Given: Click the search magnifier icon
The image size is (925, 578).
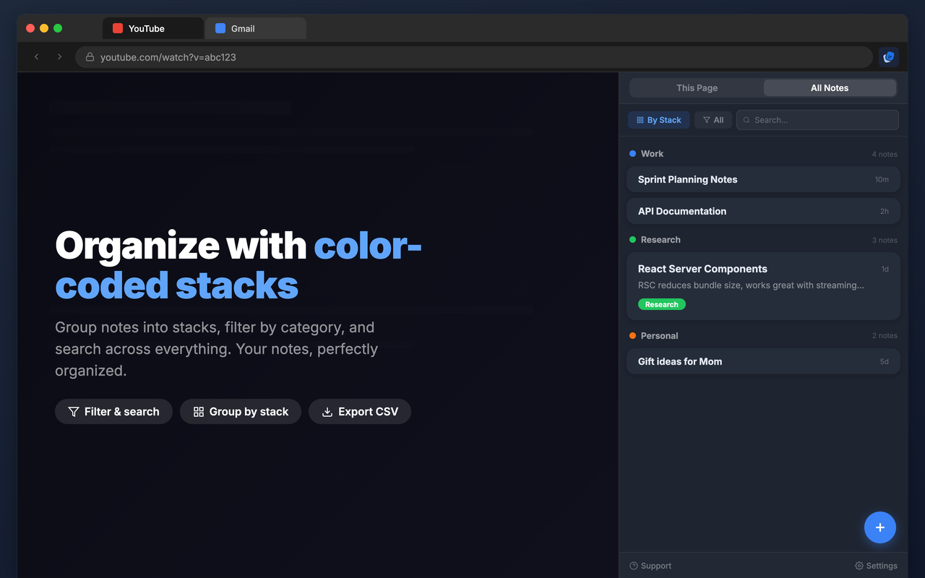Looking at the screenshot, I should pos(747,120).
